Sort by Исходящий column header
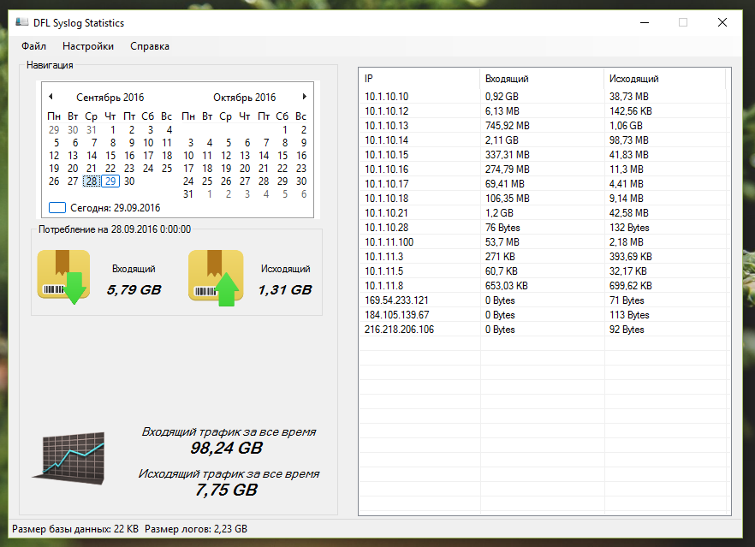The width and height of the screenshot is (755, 547). click(663, 79)
